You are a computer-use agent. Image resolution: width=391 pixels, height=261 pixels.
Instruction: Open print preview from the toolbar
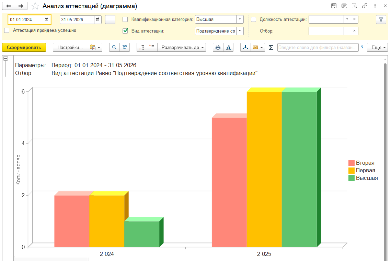point(228,48)
